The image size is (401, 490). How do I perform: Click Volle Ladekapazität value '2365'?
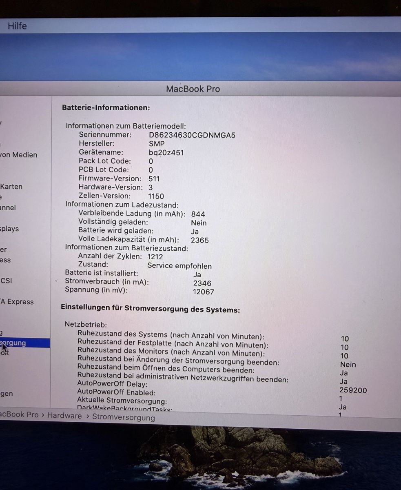click(199, 240)
